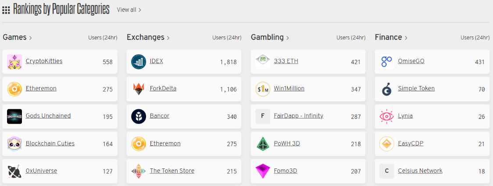Image resolution: width=493 pixels, height=186 pixels.
Task: Open the Gambling category heading
Action: [x=270, y=37]
